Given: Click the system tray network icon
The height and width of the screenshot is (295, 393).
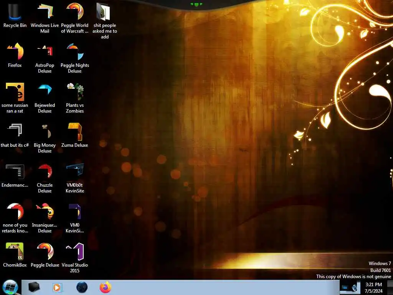Looking at the screenshot, I should pyautogui.click(x=345, y=287).
